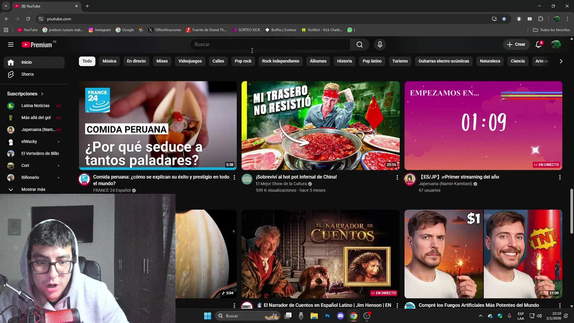Click the YouTube search input field

(270, 44)
